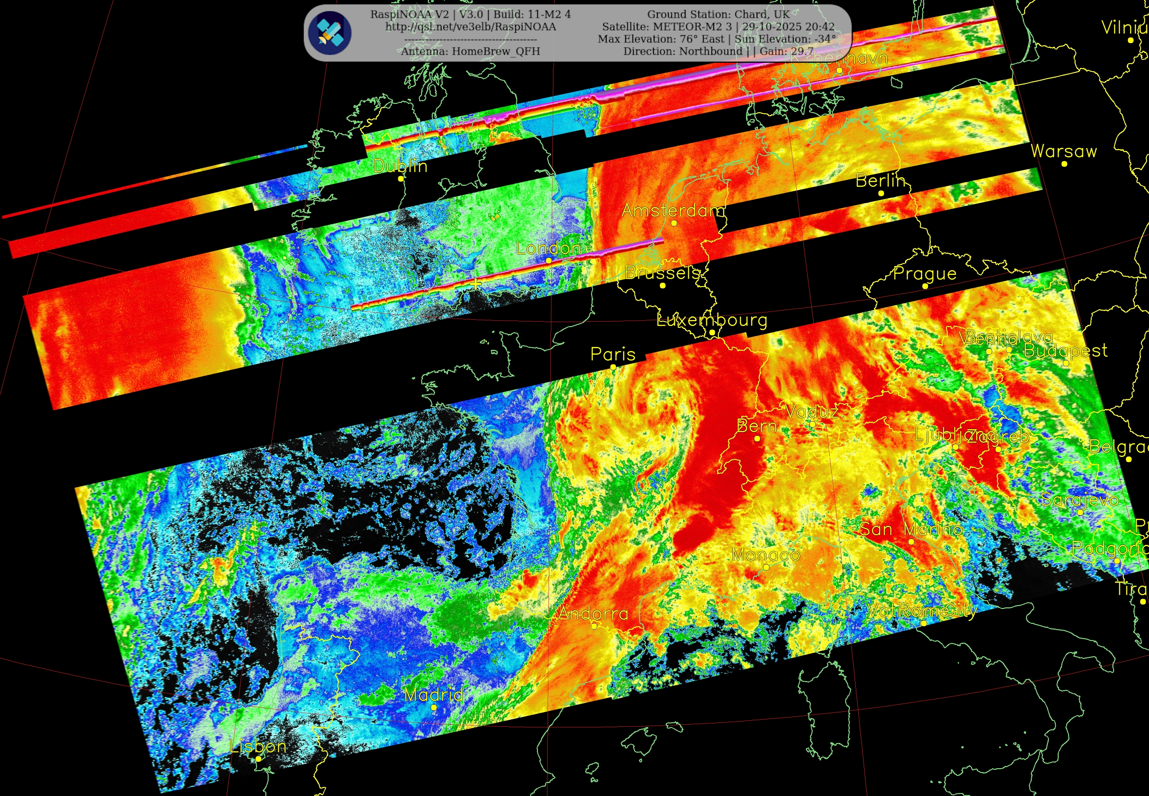
Task: Select the Warsaw city marker dot
Action: point(1064,164)
